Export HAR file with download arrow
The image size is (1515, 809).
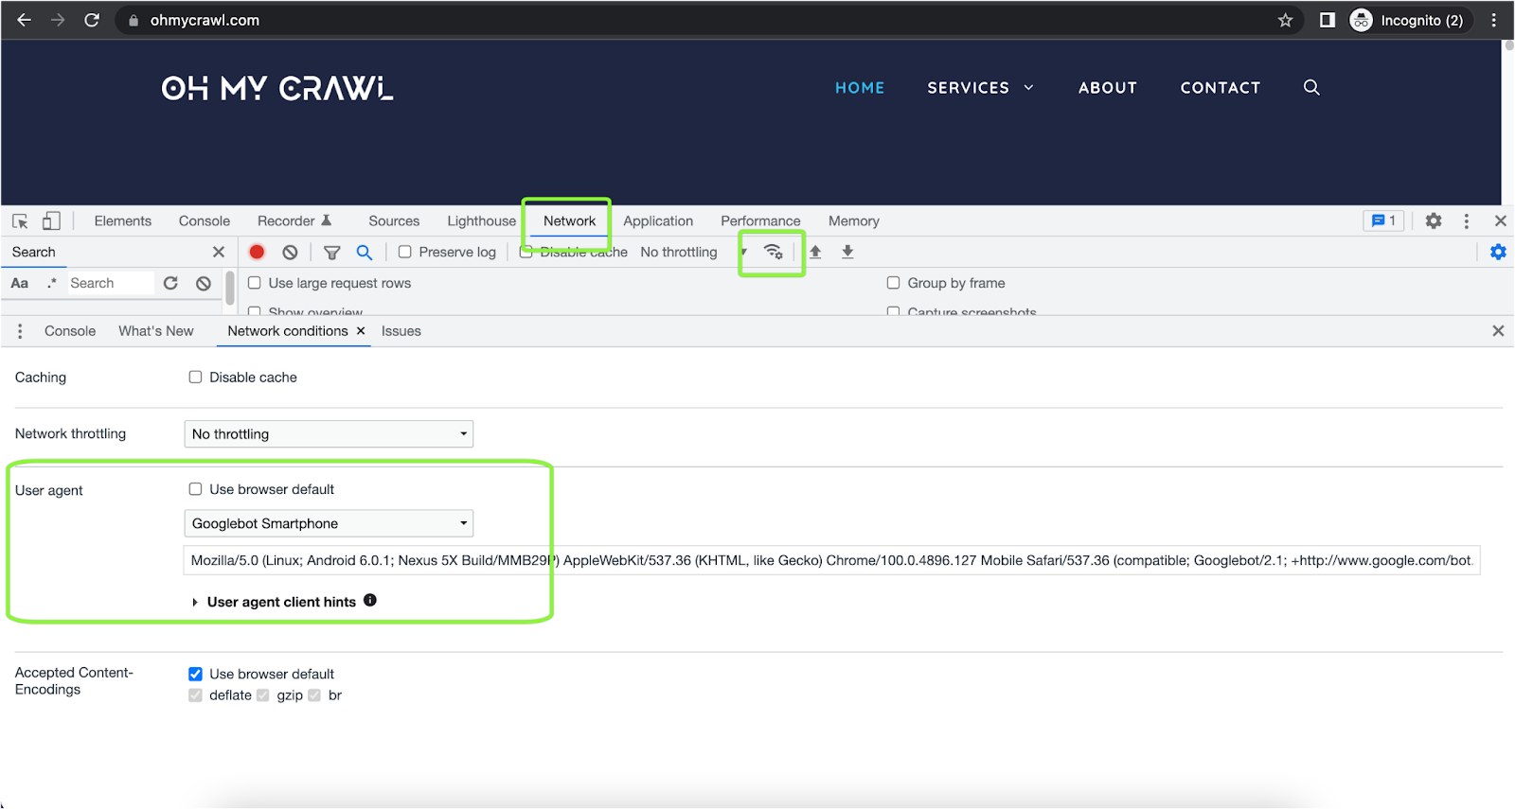click(x=847, y=252)
